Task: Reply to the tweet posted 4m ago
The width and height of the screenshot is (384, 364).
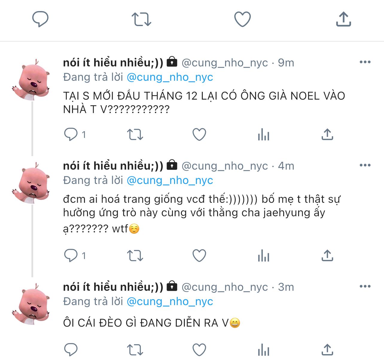Action: (x=71, y=256)
